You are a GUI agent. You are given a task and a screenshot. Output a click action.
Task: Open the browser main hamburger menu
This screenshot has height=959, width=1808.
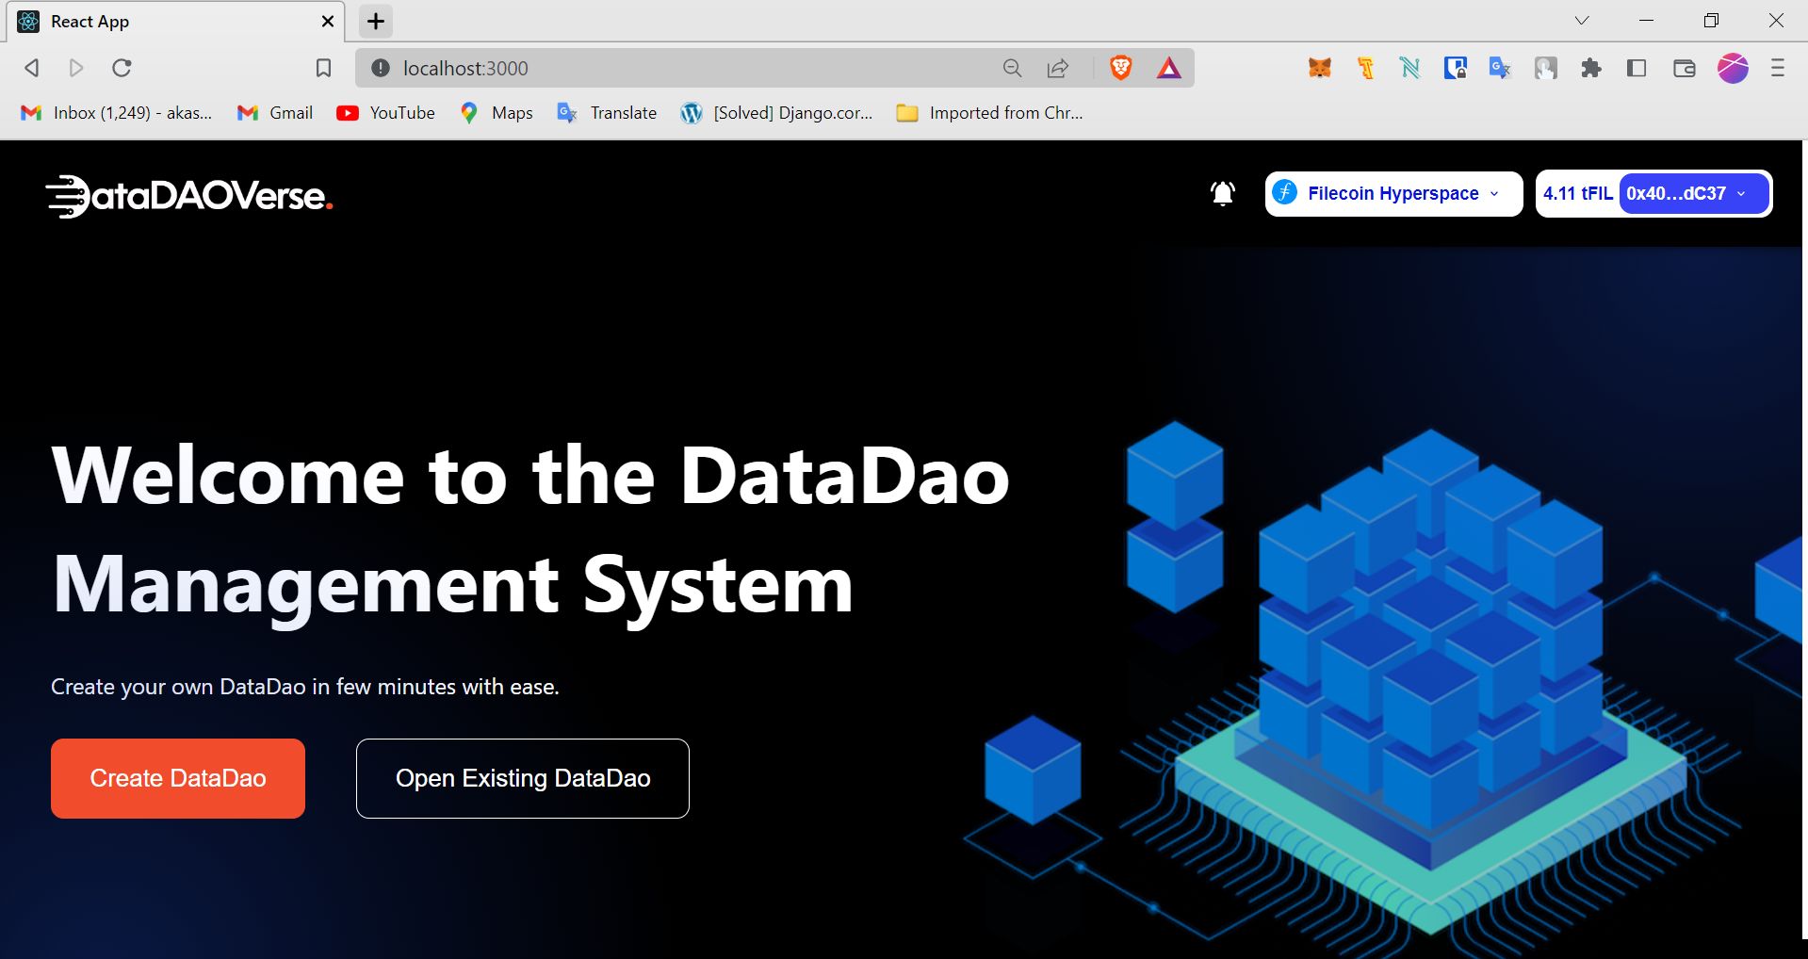(x=1778, y=68)
